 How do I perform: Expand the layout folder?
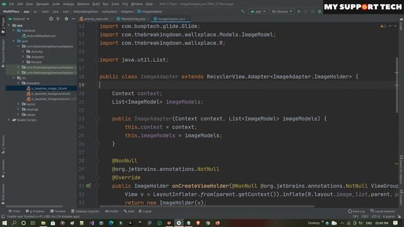[18, 104]
